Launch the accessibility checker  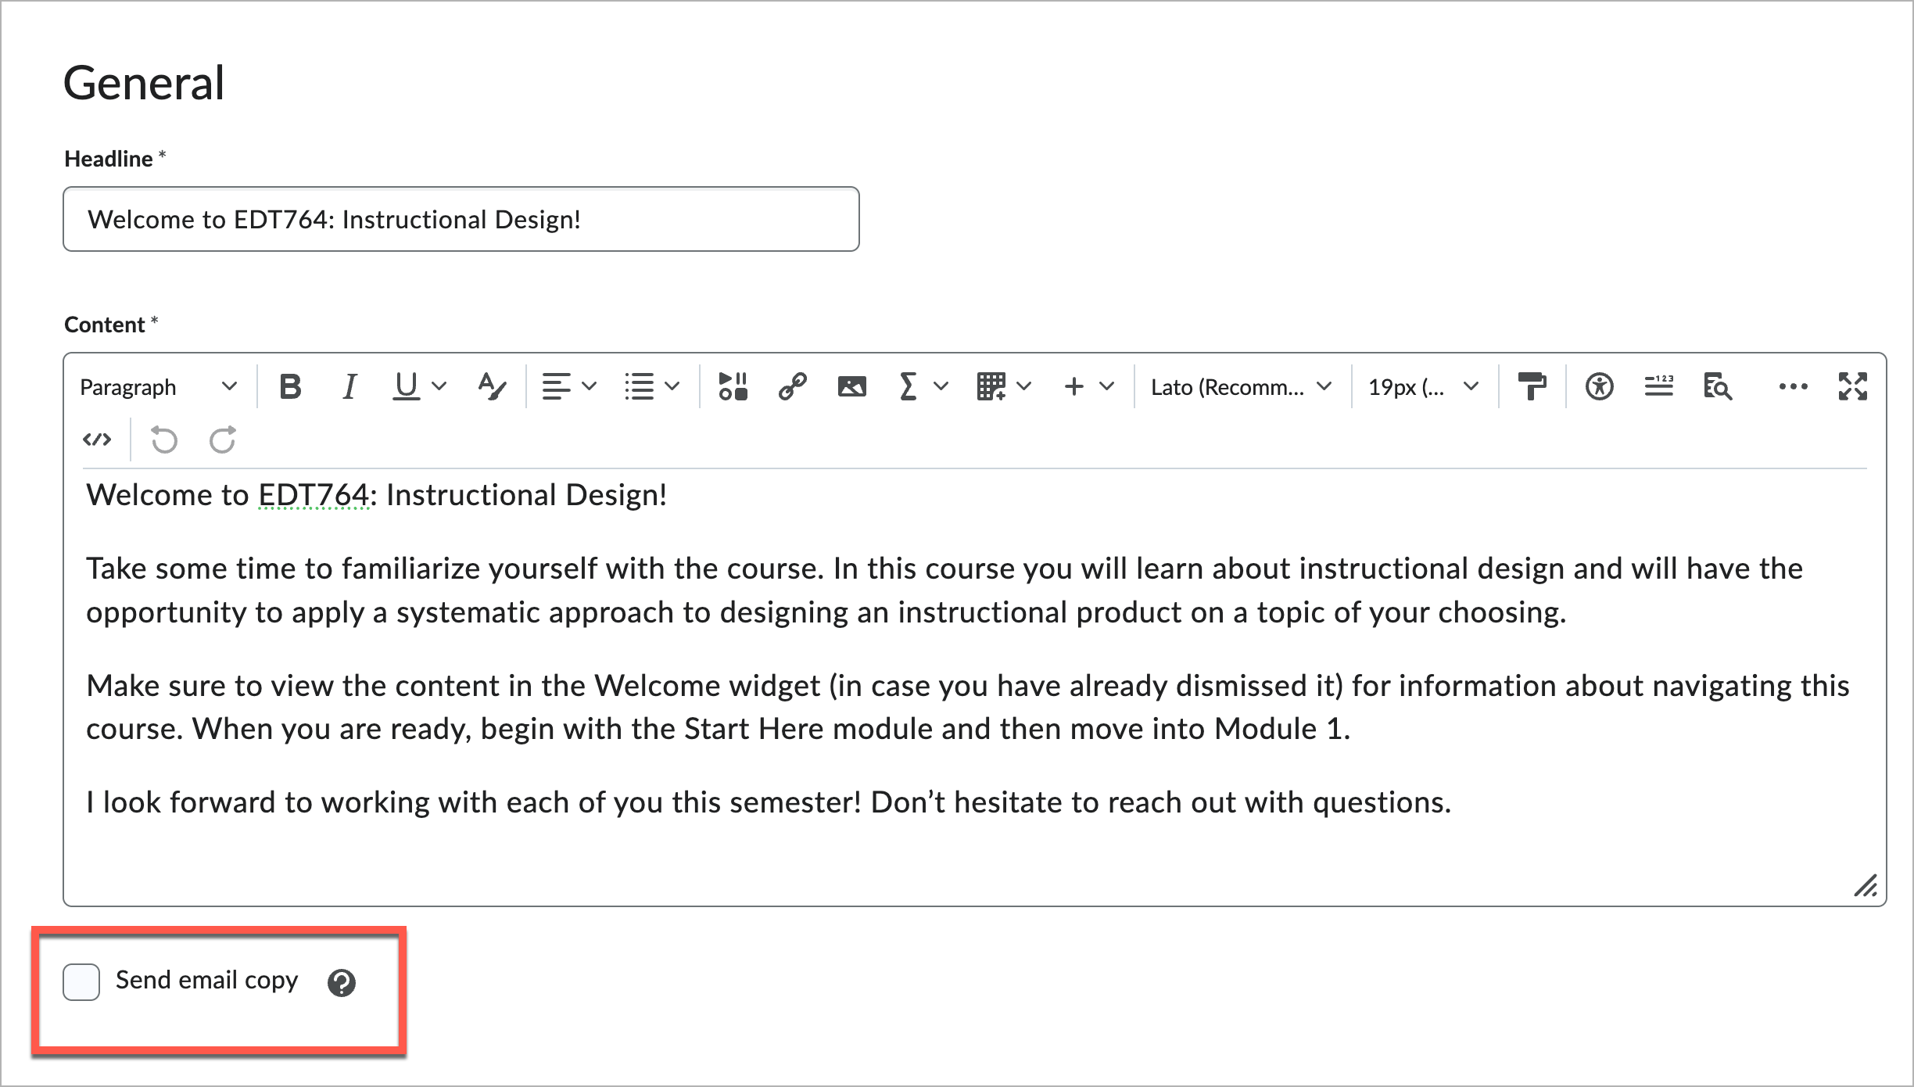click(1600, 386)
